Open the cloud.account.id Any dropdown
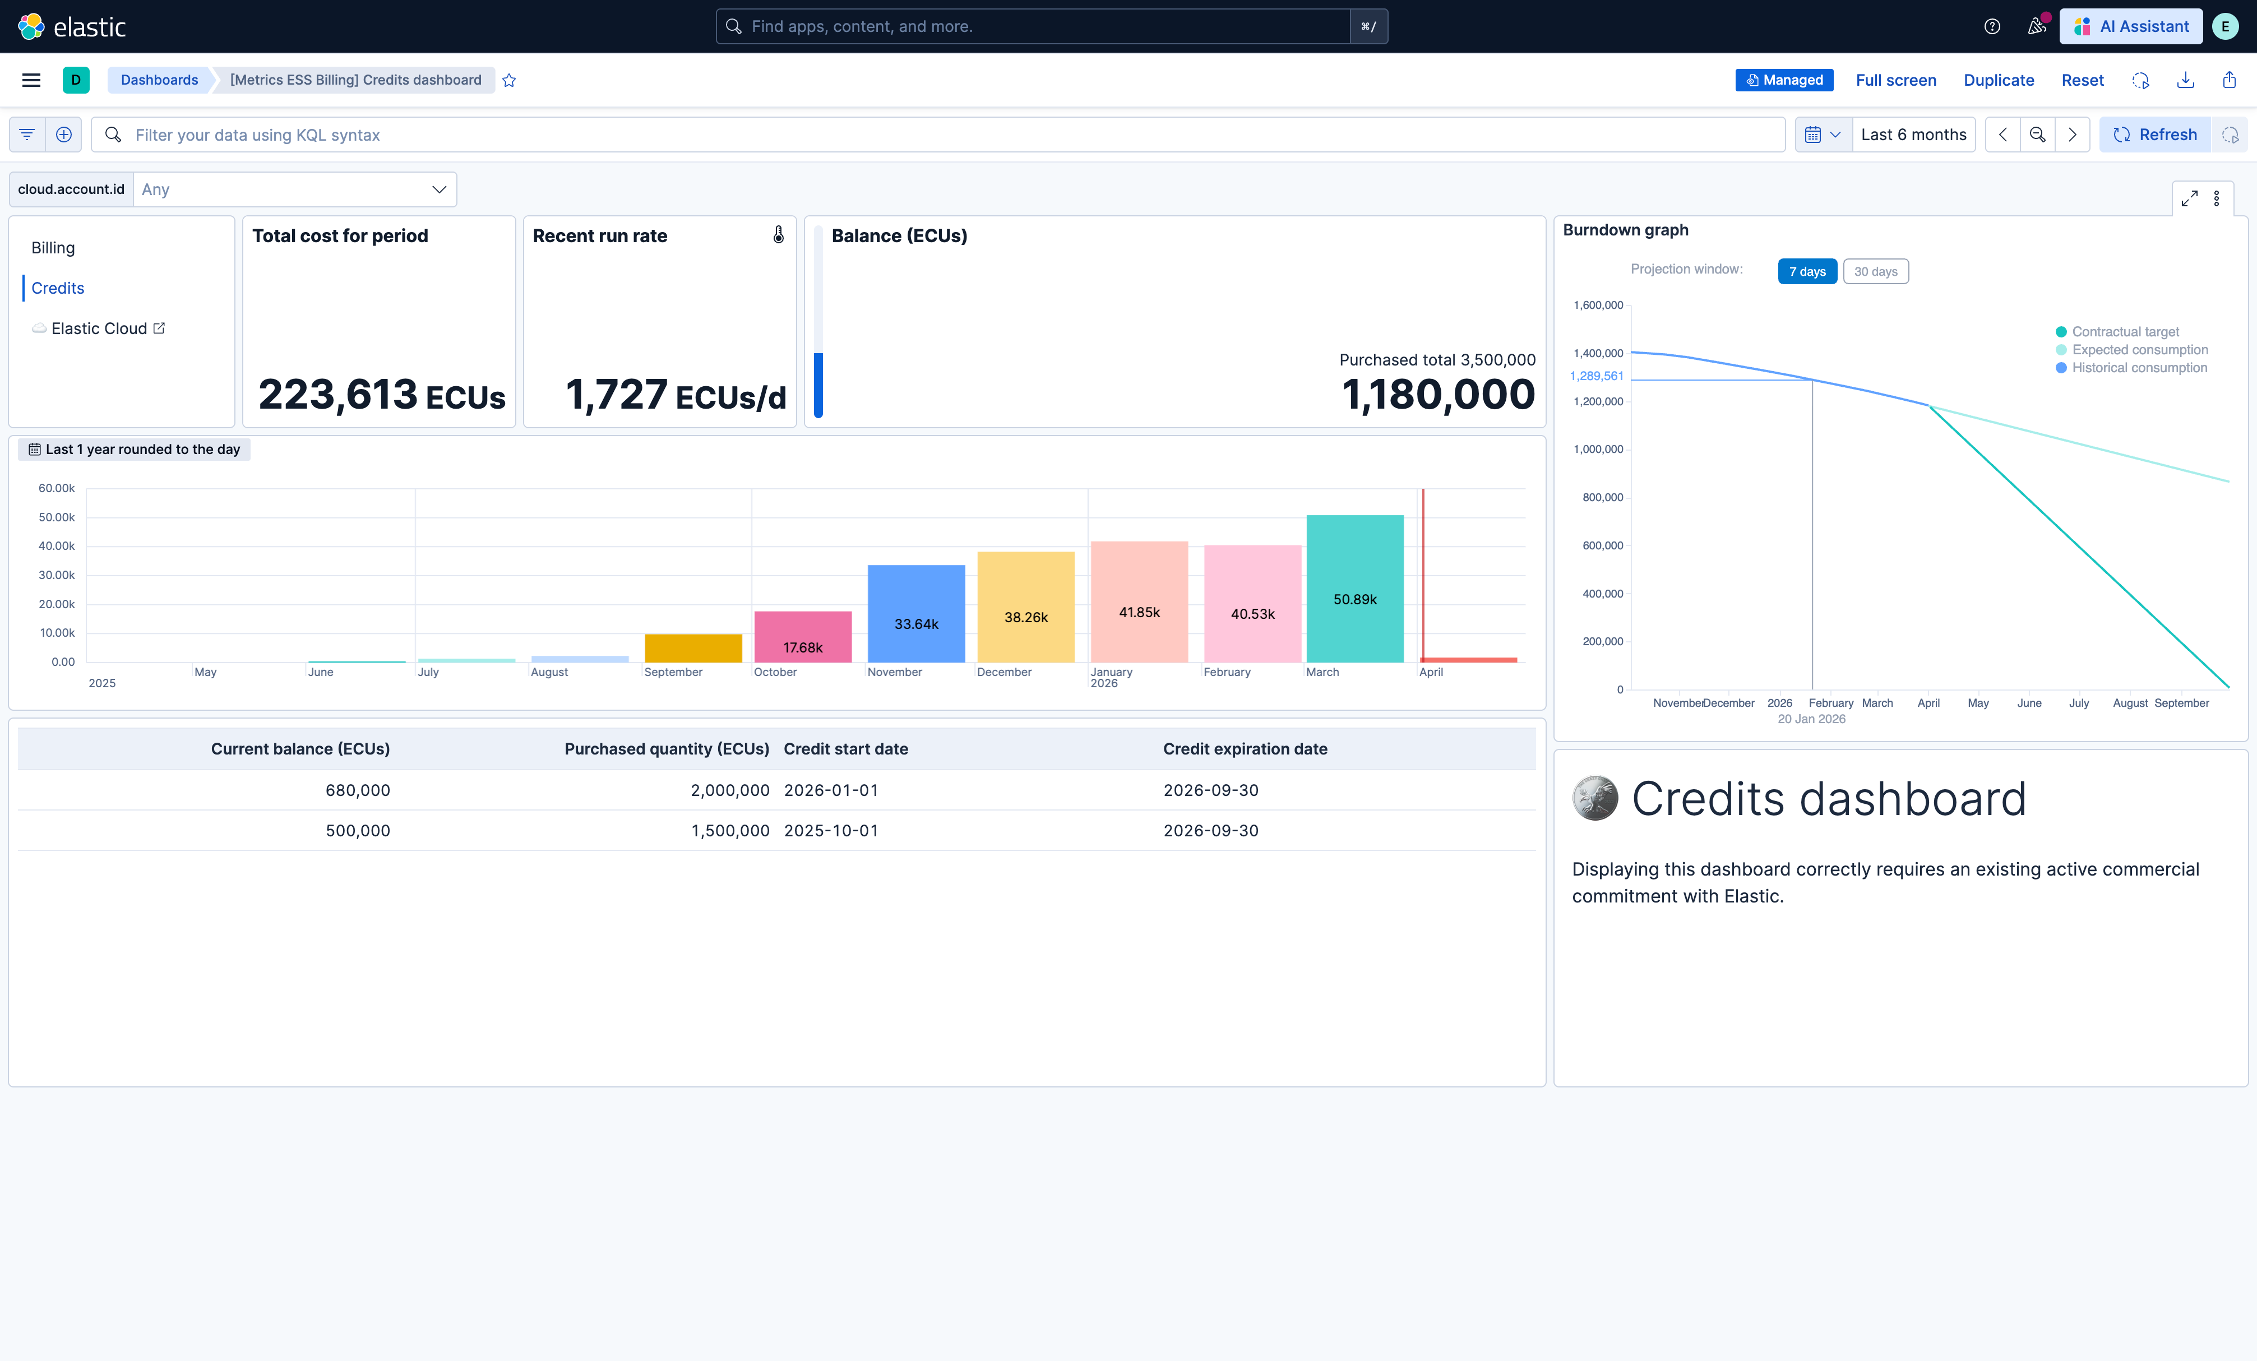 [x=295, y=189]
